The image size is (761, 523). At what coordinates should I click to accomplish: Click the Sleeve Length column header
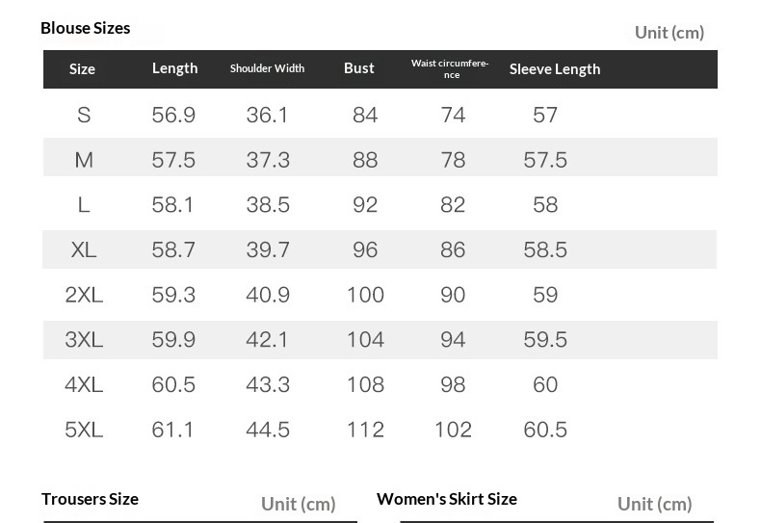coord(555,69)
